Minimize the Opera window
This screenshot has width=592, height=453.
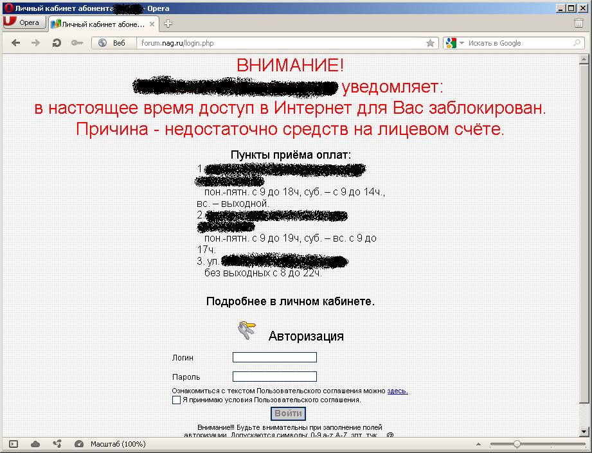(x=561, y=8)
